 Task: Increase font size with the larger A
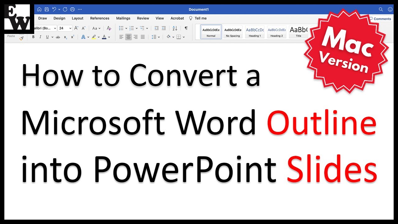[76, 28]
